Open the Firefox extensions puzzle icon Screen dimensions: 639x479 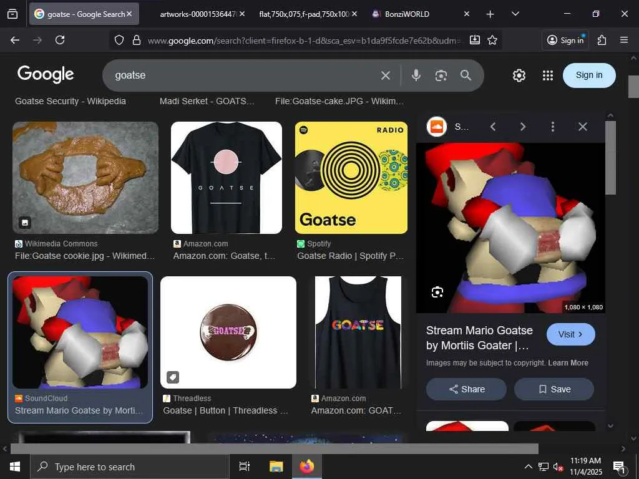tap(602, 40)
